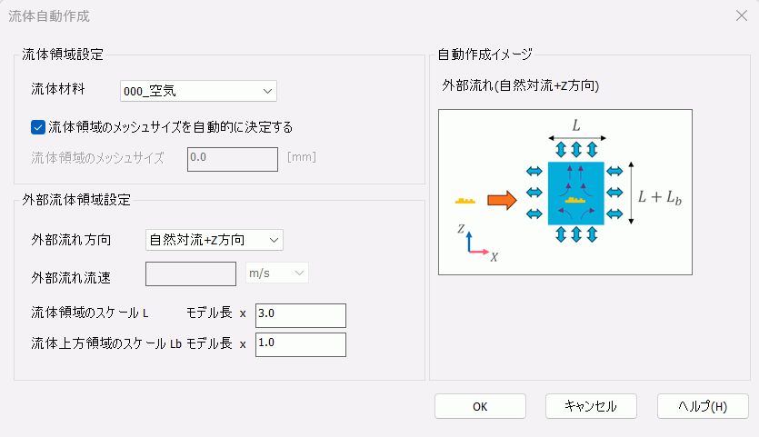The width and height of the screenshot is (759, 437).
Task: Click the Lb scale field showing 1.0
Action: click(x=301, y=343)
